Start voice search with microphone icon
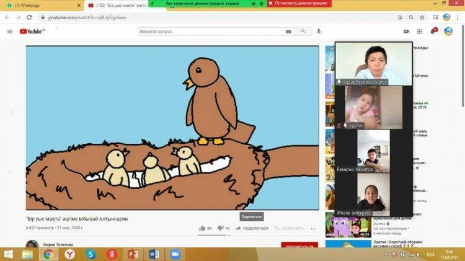 pyautogui.click(x=319, y=32)
